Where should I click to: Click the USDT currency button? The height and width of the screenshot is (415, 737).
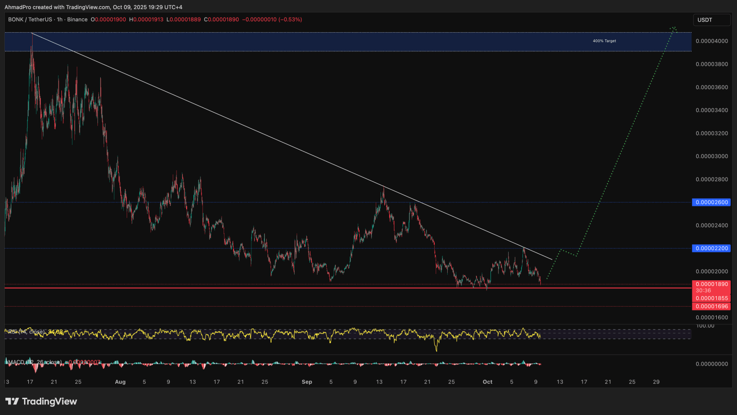tap(704, 20)
